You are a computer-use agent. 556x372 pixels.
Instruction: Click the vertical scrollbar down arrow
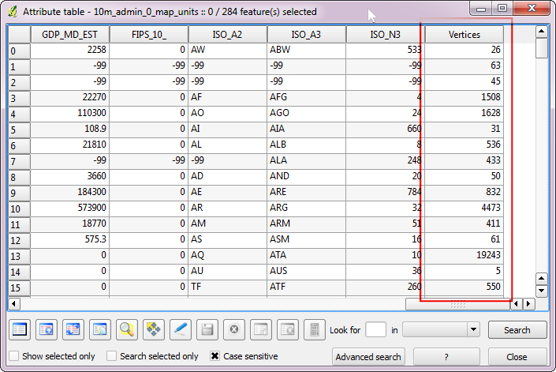tap(542, 291)
